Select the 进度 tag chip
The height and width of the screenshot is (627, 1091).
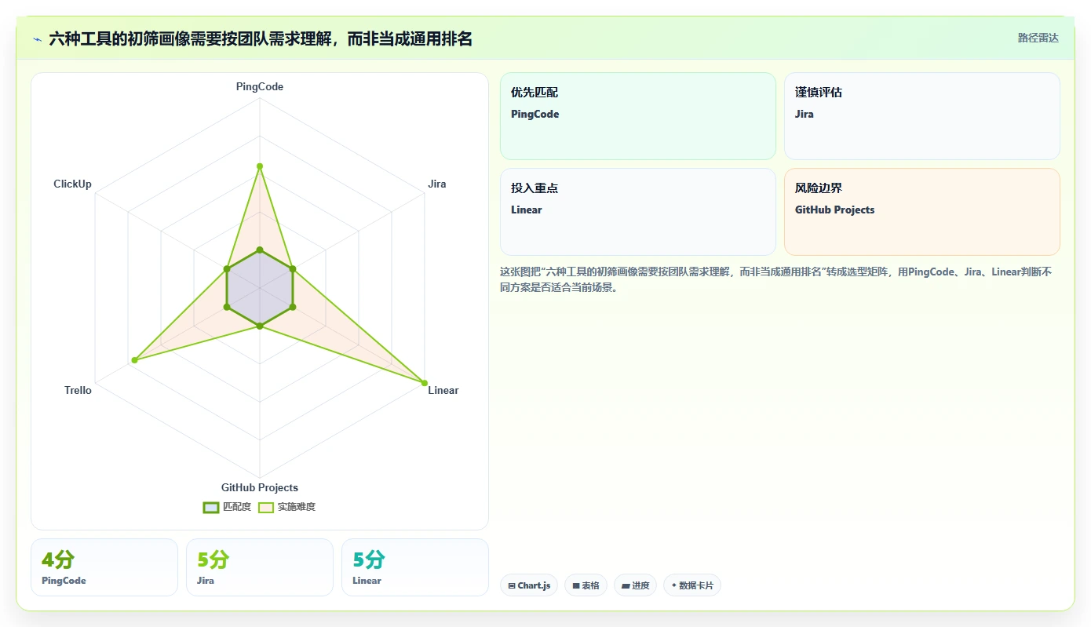[x=635, y=585]
